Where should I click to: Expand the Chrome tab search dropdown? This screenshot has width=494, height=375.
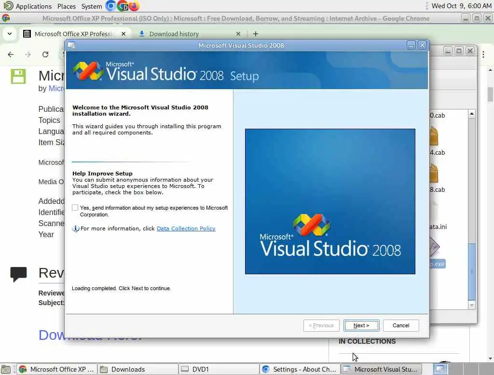10,34
